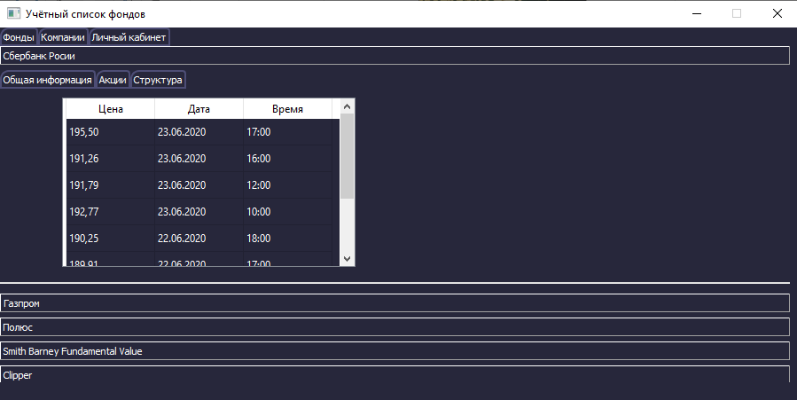Expand Smith Barney Fundamental Value row
This screenshot has width=797, height=400.
point(395,350)
